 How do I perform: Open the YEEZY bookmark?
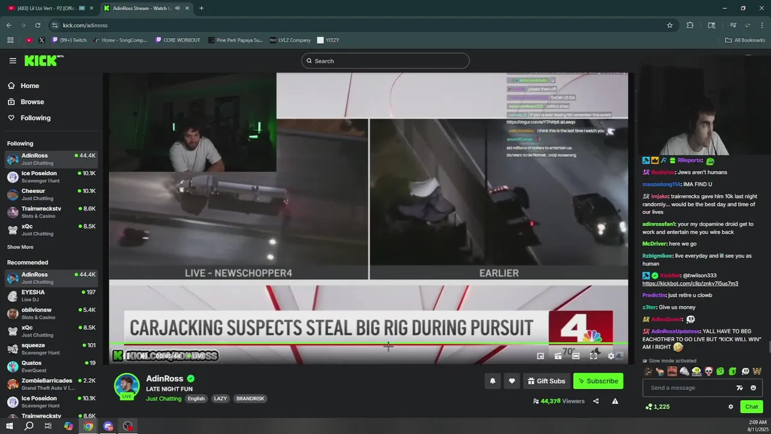coord(328,40)
